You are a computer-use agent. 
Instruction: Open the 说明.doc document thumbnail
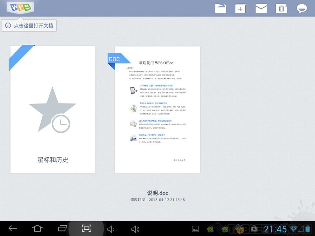[x=157, y=109]
